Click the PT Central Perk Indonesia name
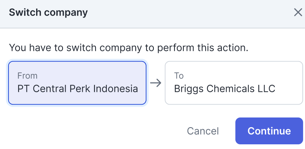The width and height of the screenshot is (305, 149). pos(78,89)
